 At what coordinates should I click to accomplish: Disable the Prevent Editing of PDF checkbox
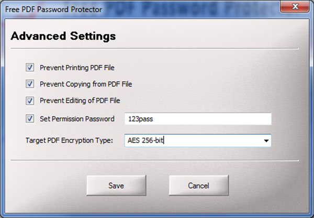[30, 100]
